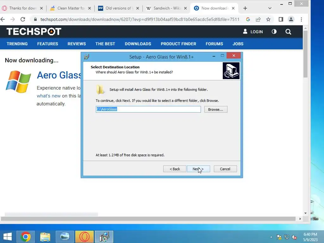
Task: Click the setup title bar installer icon
Action: (87, 57)
